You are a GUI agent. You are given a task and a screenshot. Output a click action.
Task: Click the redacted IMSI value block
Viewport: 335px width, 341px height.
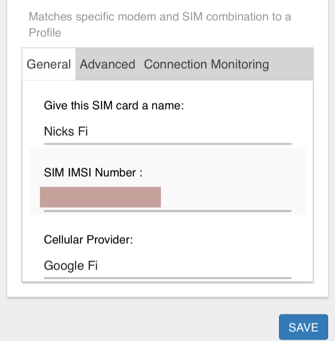(100, 197)
